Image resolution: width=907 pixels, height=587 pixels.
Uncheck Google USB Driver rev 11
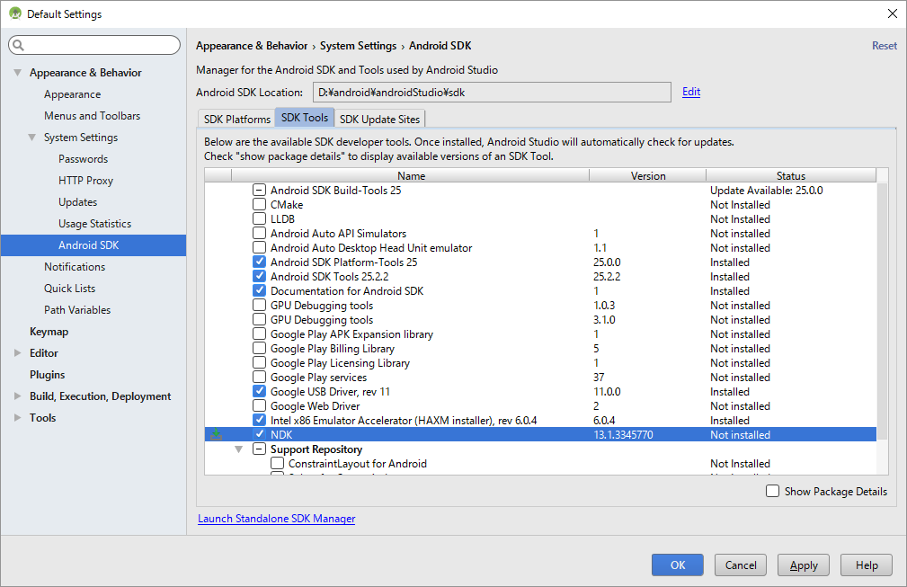pyautogui.click(x=259, y=391)
